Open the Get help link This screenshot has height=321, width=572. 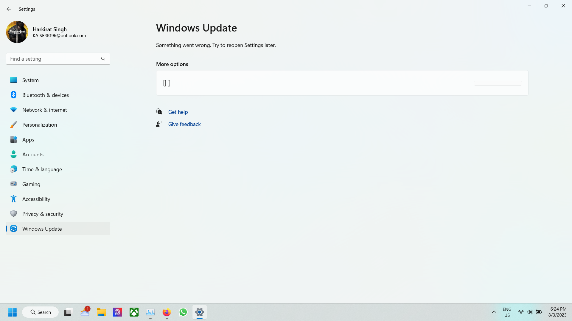tap(178, 112)
